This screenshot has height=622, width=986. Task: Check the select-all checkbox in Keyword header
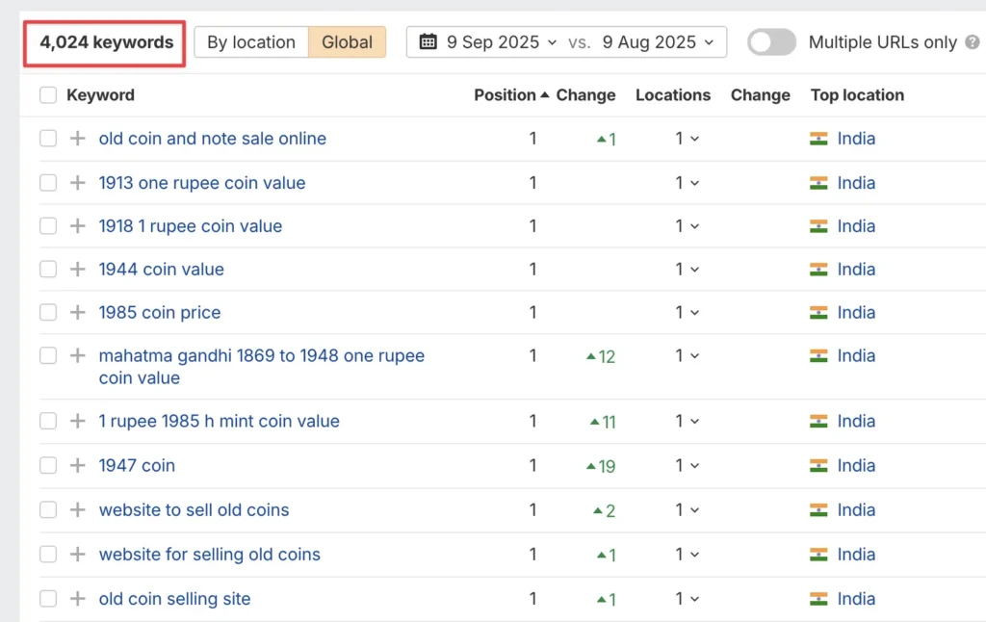pyautogui.click(x=48, y=95)
